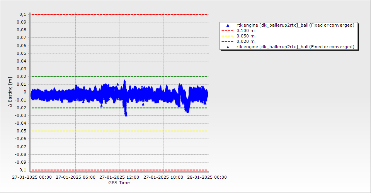Click the positive '0,09' y-axis tick label

point(22,22)
